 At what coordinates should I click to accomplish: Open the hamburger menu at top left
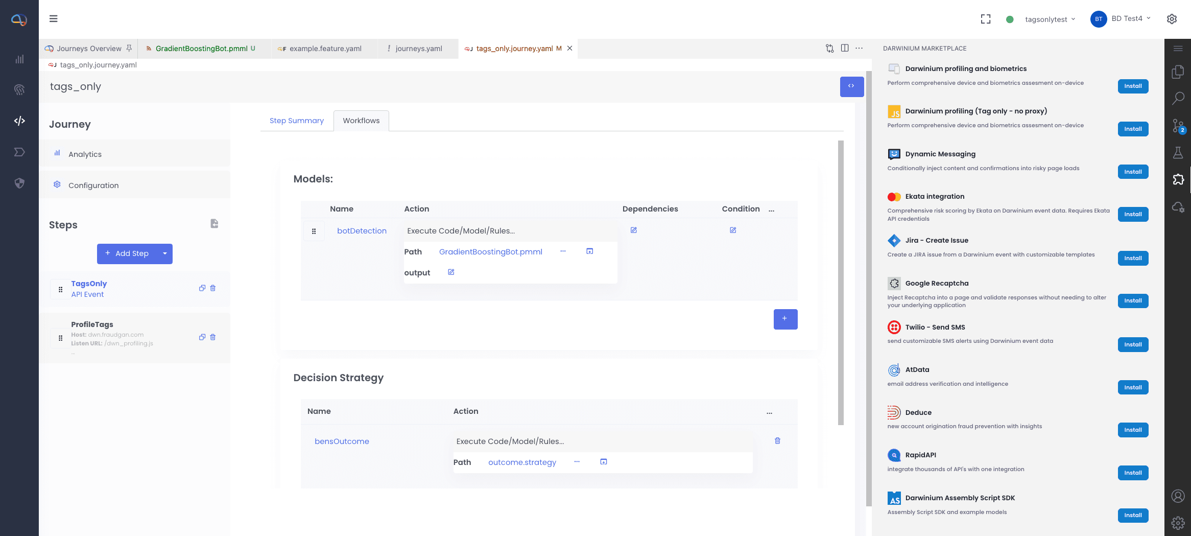(x=53, y=19)
